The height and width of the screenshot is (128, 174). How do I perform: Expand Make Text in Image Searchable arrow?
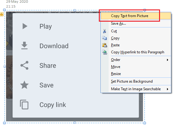coord(168,89)
